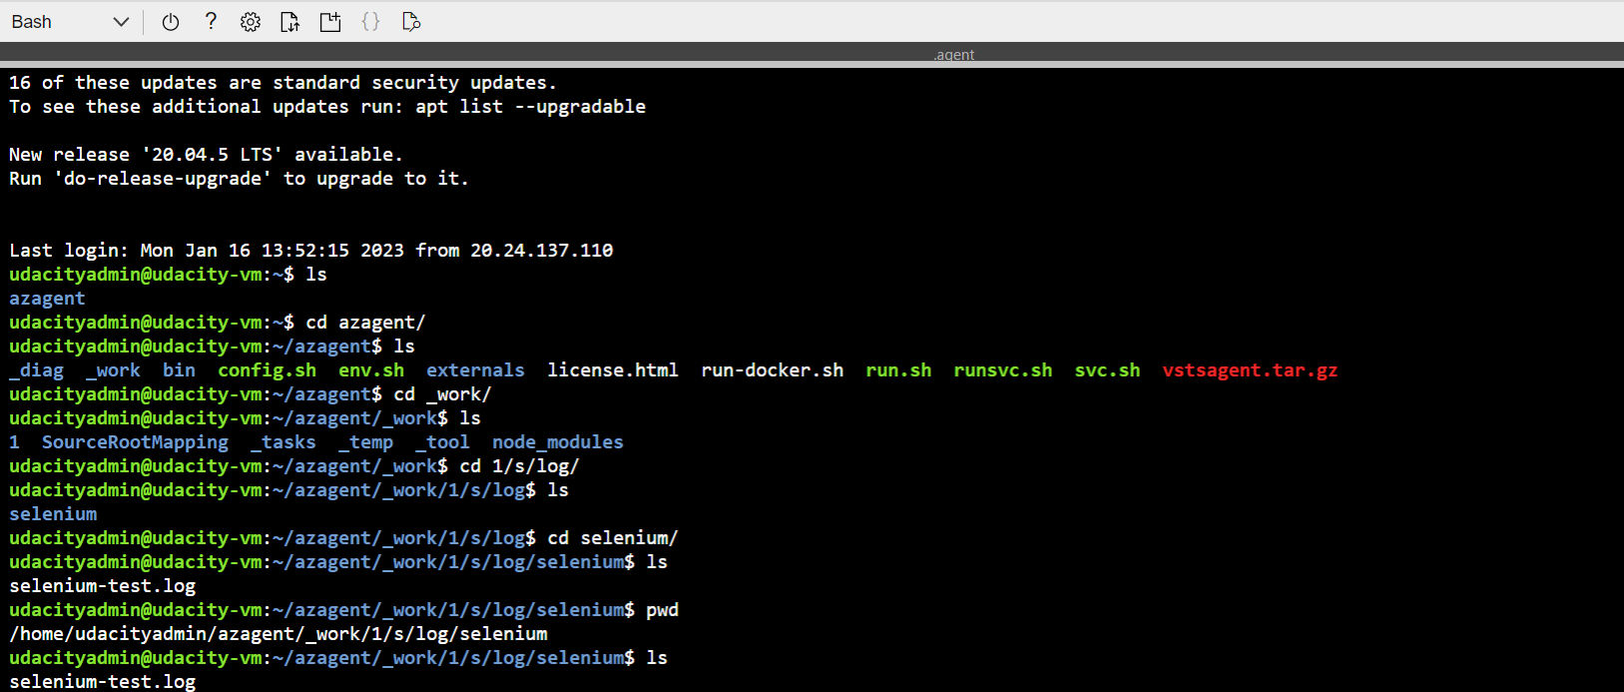The height and width of the screenshot is (692, 1624).
Task: Open the web preview icon
Action: 410,22
